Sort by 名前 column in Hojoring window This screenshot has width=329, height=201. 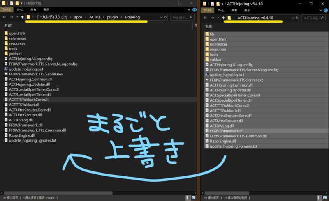pos(8,25)
